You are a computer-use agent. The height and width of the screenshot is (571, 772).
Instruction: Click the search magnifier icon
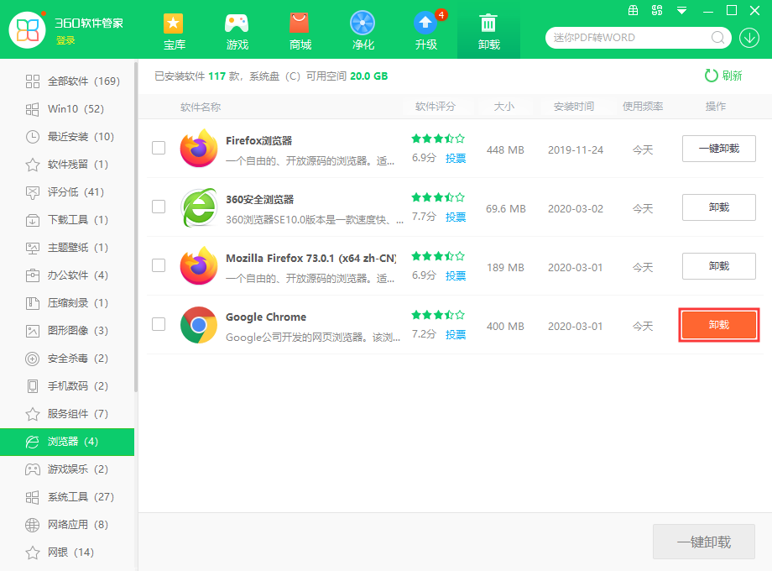click(718, 38)
